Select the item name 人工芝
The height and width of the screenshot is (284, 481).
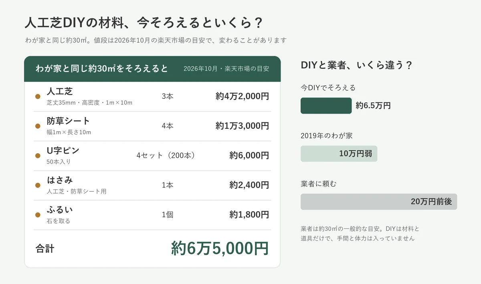pos(60,91)
